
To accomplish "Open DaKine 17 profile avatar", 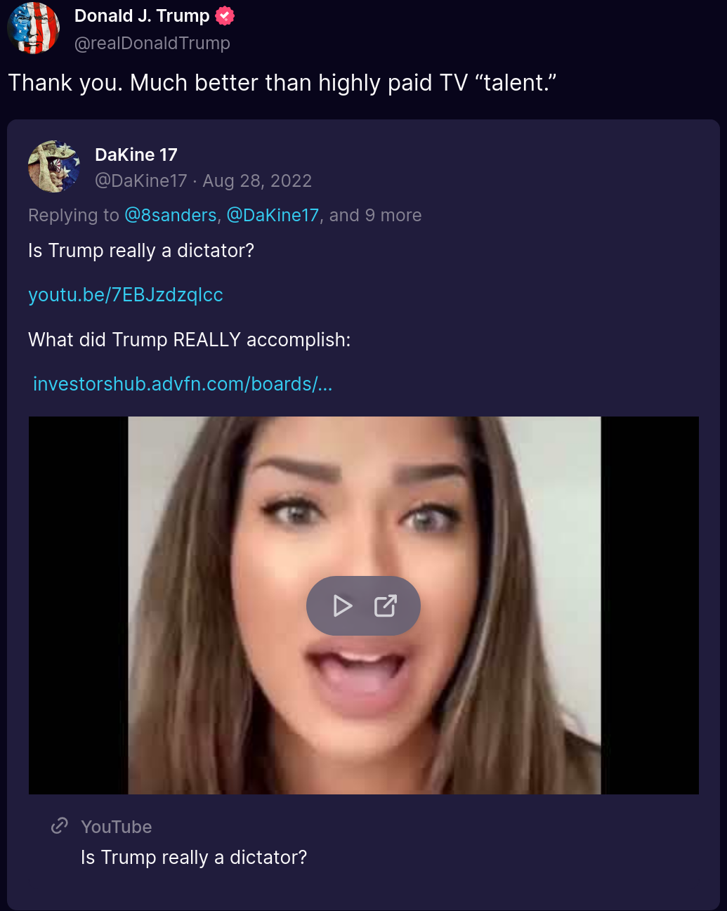I will click(54, 166).
